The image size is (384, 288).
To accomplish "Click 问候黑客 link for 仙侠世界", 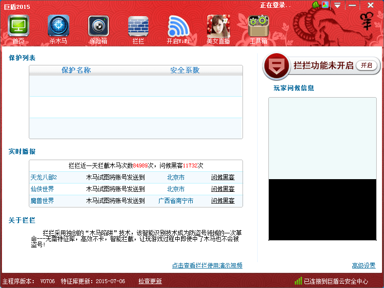I will 222,189.
